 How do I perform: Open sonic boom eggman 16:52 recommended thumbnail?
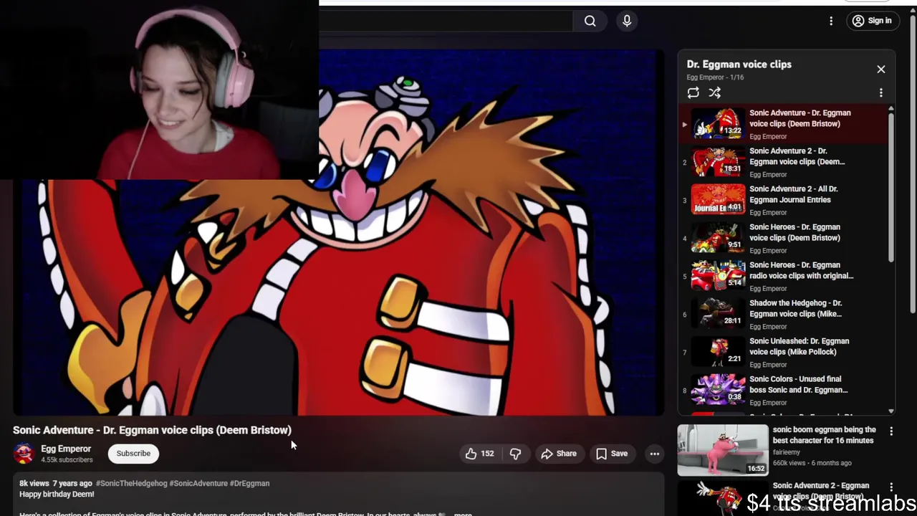[x=723, y=450]
